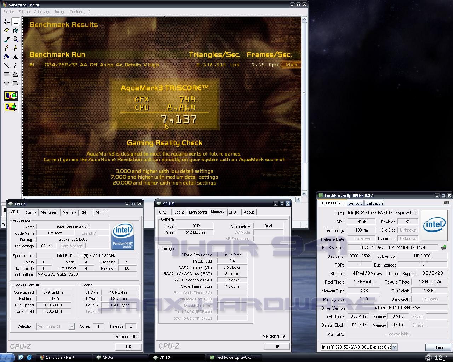Click Paint vertical scrollbar up arrow
Image resolution: width=453 pixels, height=362 pixels.
pyautogui.click(x=304, y=20)
